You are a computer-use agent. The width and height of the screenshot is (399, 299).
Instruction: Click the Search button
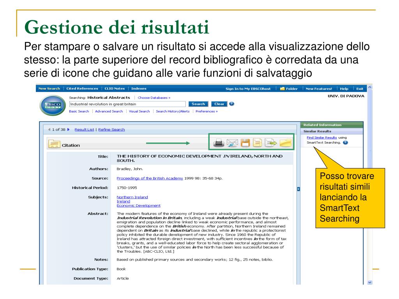(x=198, y=104)
